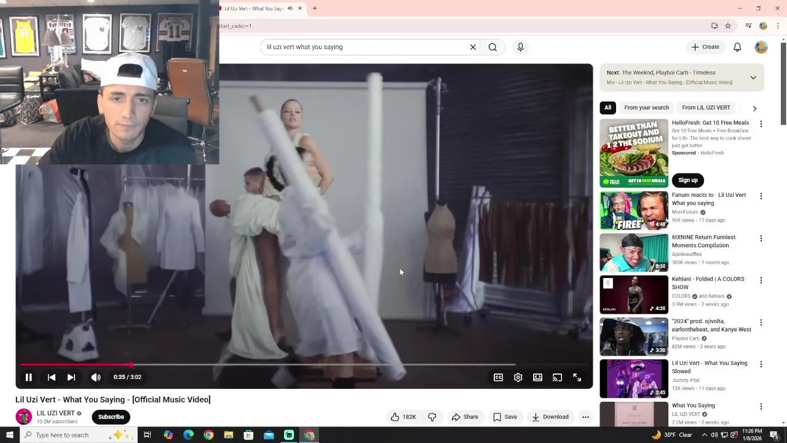Viewport: 787px width, 443px height.
Task: Open Windows notification center
Action: (x=775, y=435)
